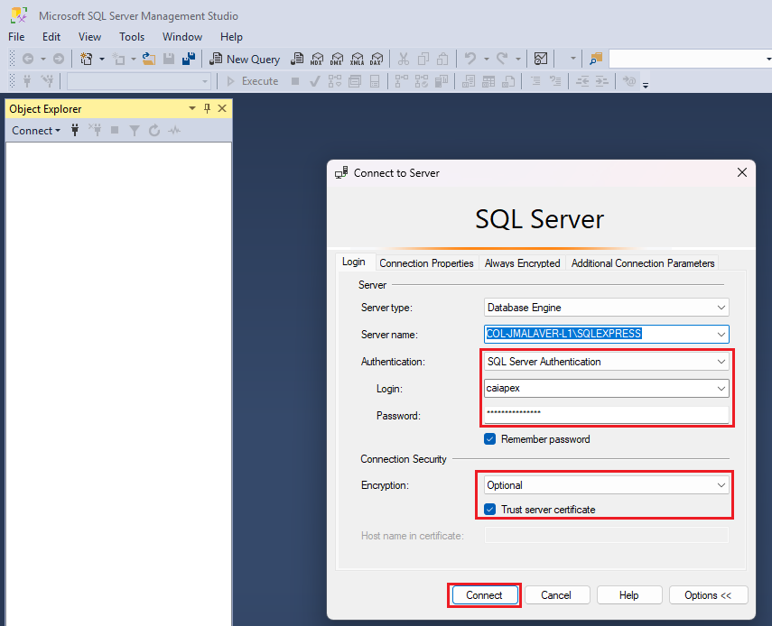Click the Database Engine Query icon
This screenshot has width=772, height=626.
(297, 59)
